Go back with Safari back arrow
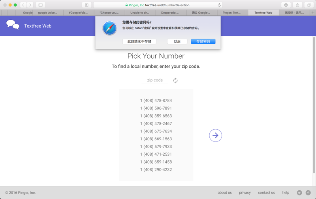This screenshot has width=316, height=199. 23,5
